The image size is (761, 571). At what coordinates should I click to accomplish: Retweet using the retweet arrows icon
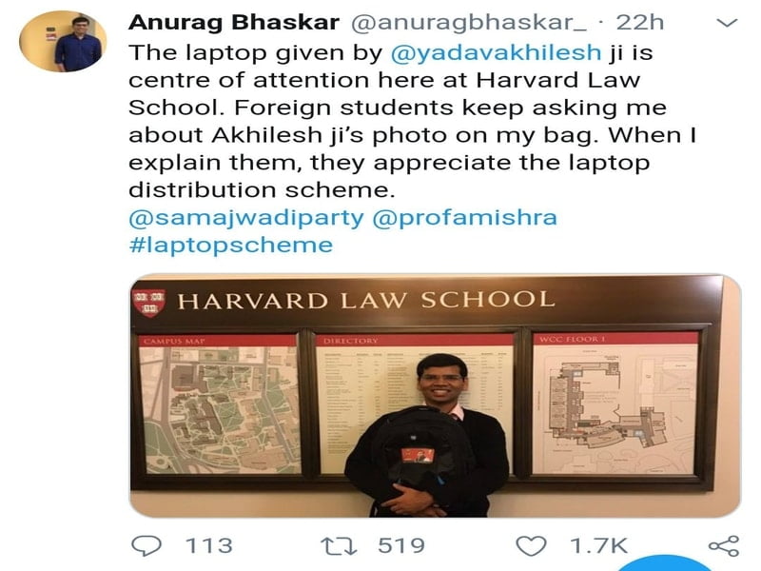340,545
